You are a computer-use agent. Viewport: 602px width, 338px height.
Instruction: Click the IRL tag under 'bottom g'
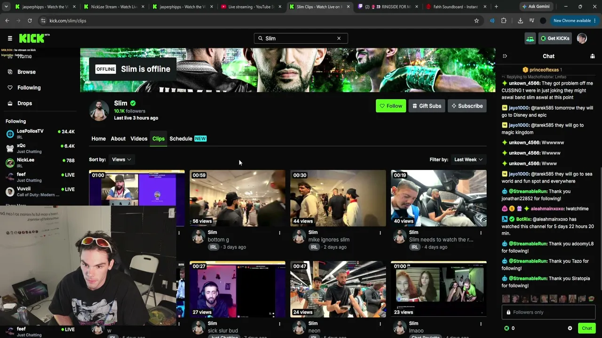[214, 247]
